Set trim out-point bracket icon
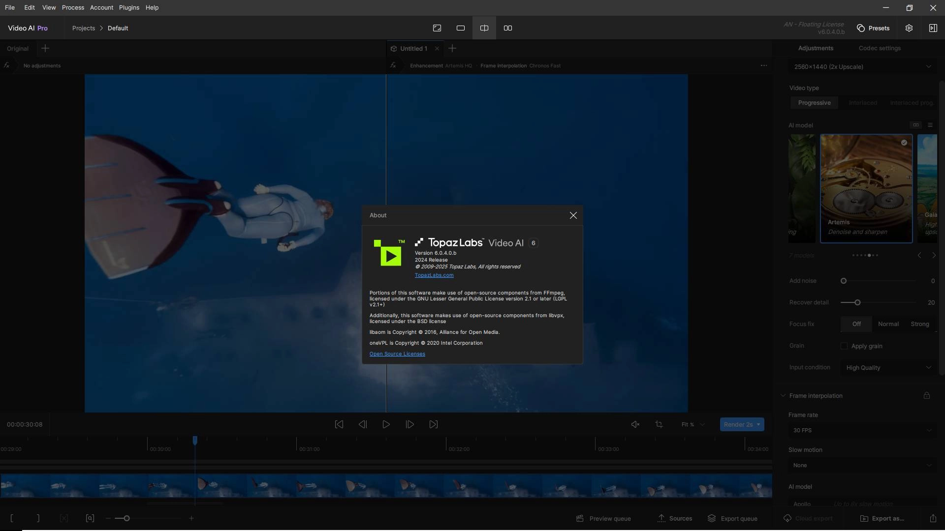Image resolution: width=945 pixels, height=531 pixels. [38, 518]
